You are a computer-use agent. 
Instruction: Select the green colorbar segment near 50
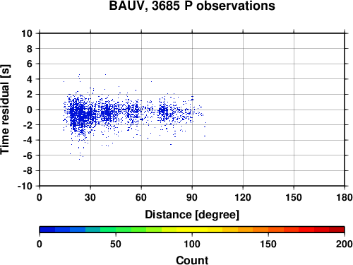click(124, 230)
